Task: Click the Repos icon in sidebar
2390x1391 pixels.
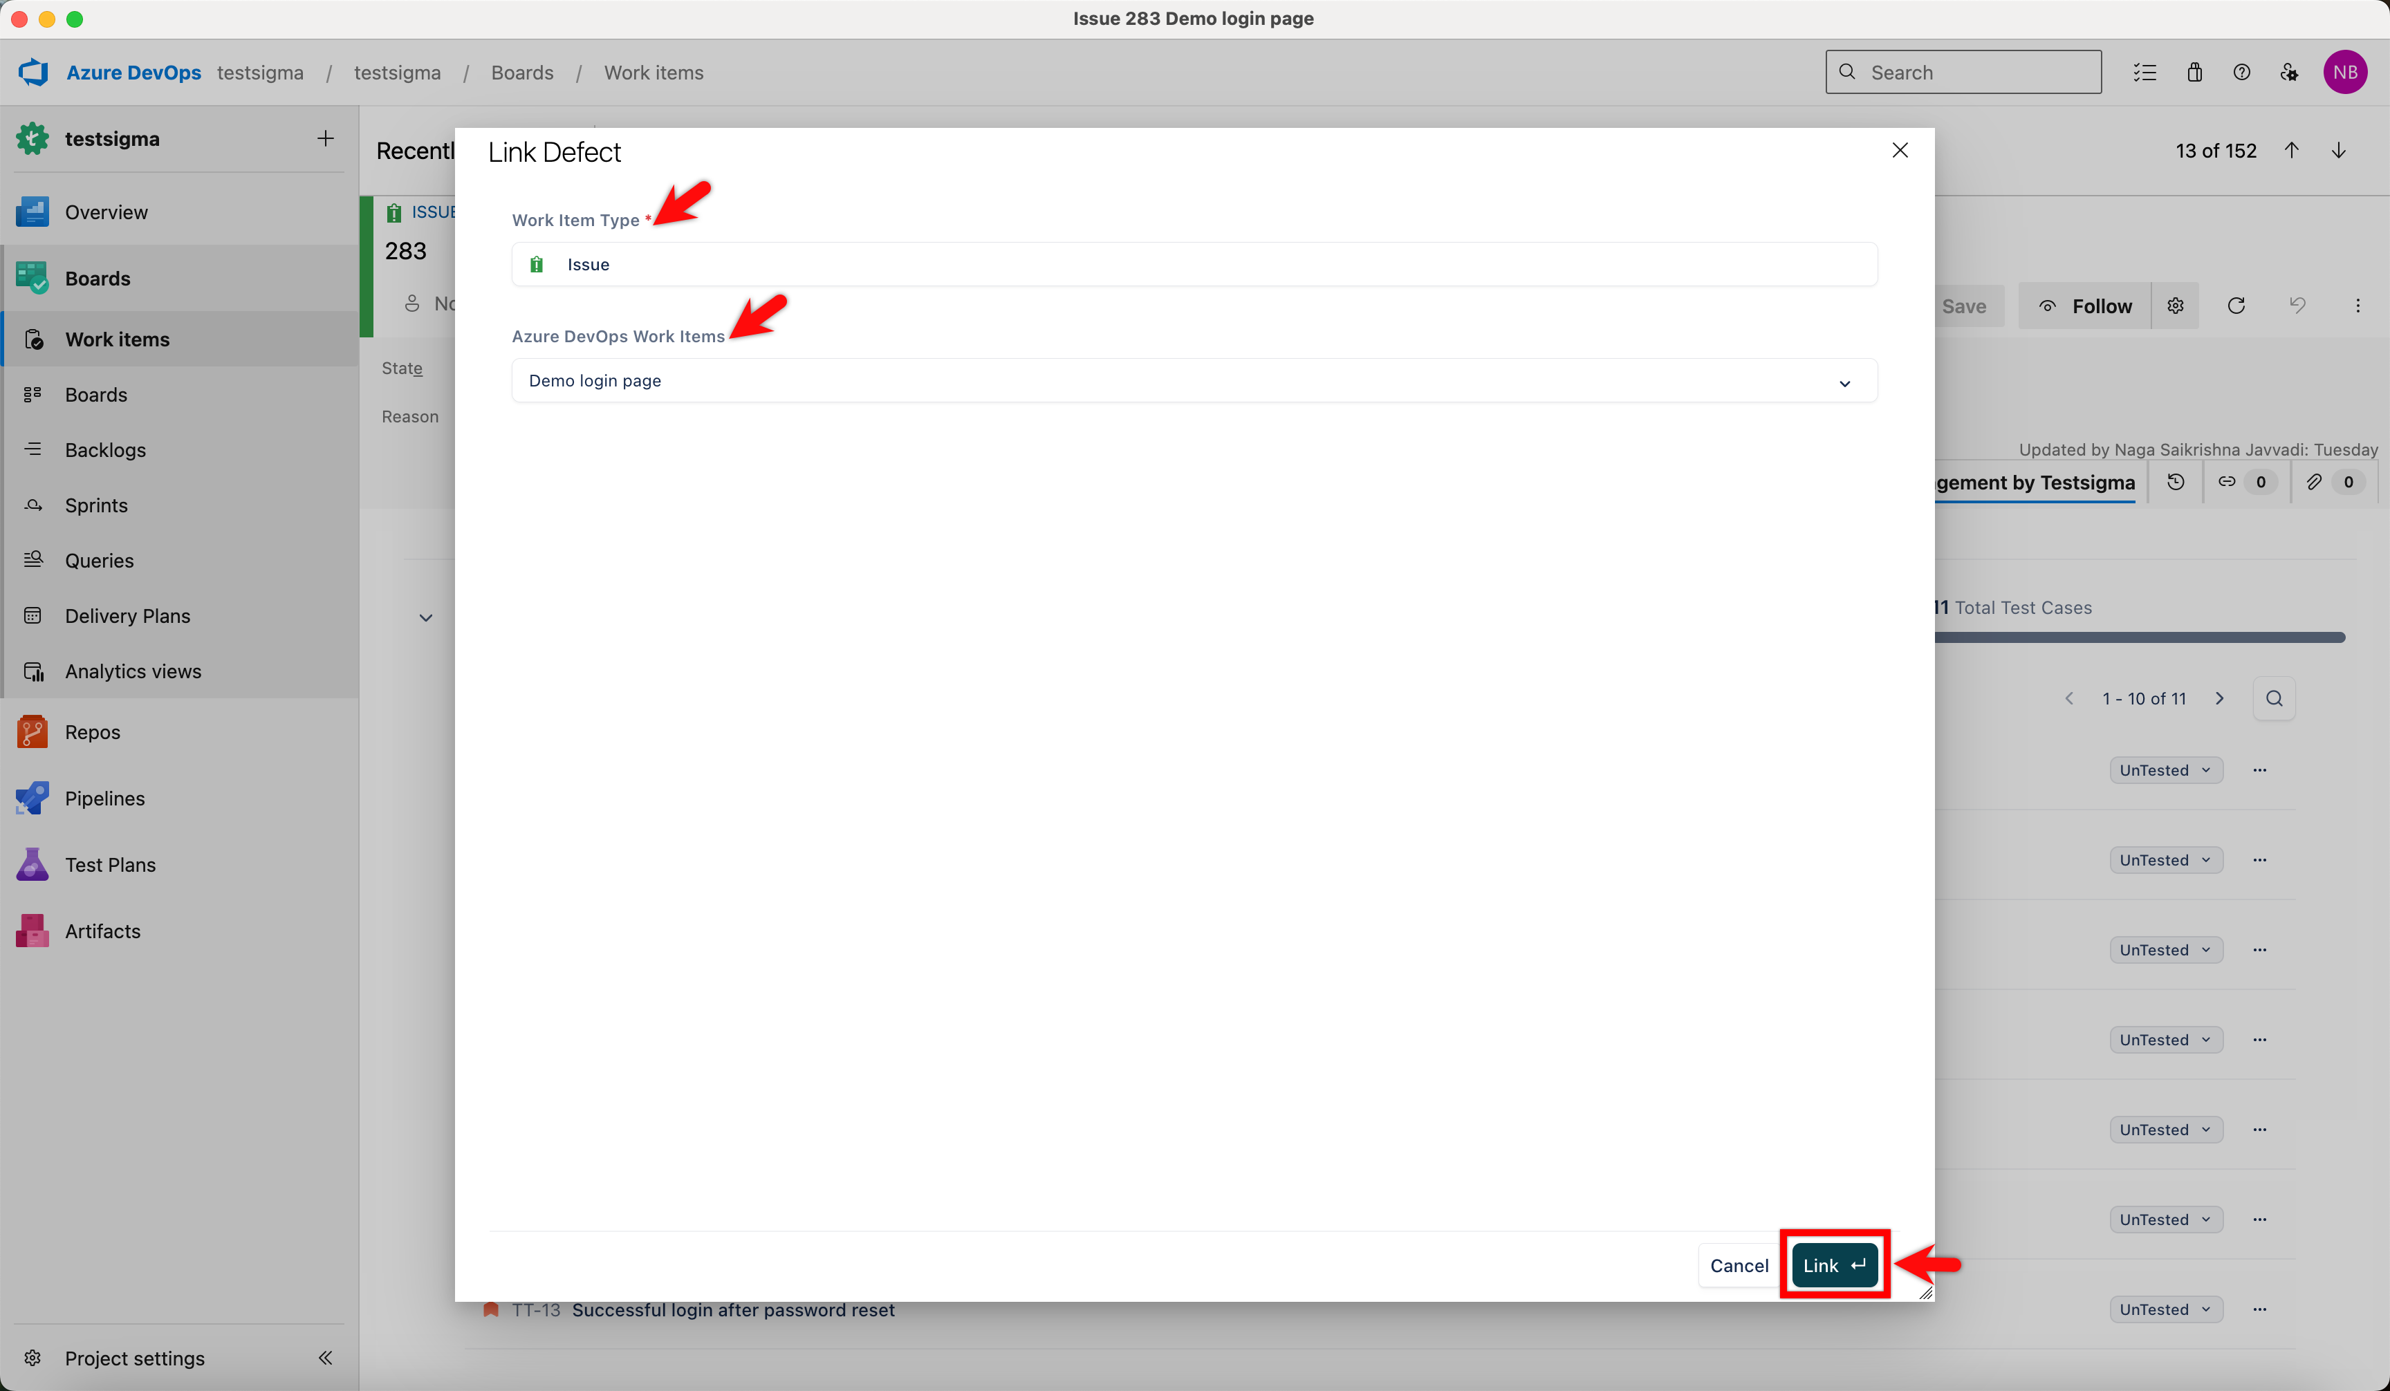Action: (x=33, y=732)
